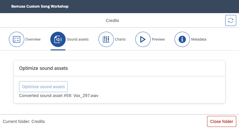Click the blue underline beneath Sound assets
Screen dimensions: 239x133
tap(58, 49)
